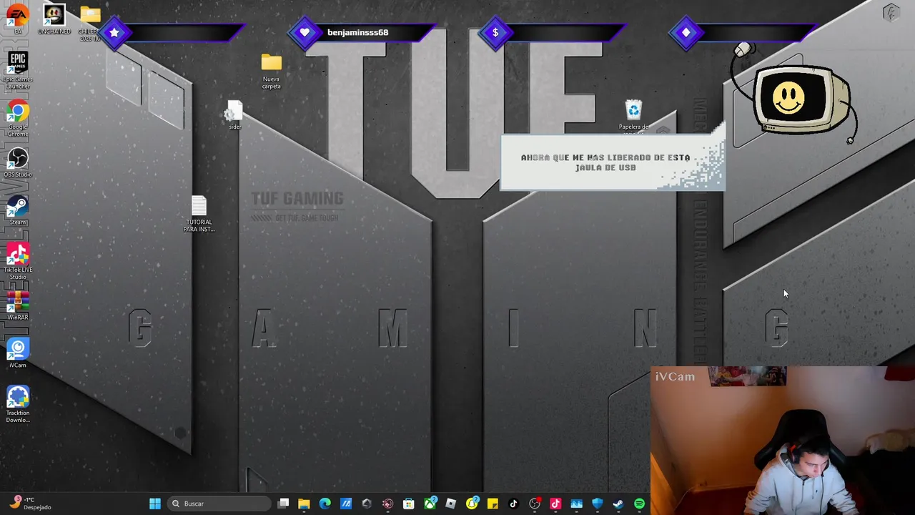Open the iVCam desktop shortcut
Screen dimensions: 915x515
pyautogui.click(x=18, y=354)
